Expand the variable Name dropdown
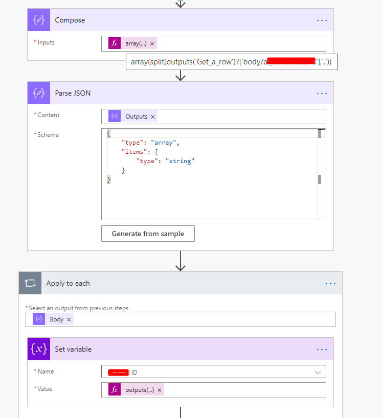The height and width of the screenshot is (418, 382). click(318, 372)
